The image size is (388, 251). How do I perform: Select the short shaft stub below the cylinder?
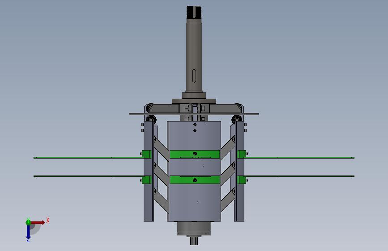(x=194, y=240)
